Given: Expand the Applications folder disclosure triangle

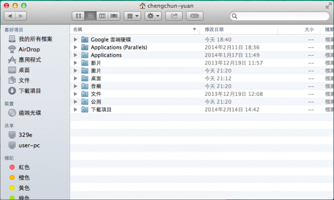Looking at the screenshot, I should 75,55.
